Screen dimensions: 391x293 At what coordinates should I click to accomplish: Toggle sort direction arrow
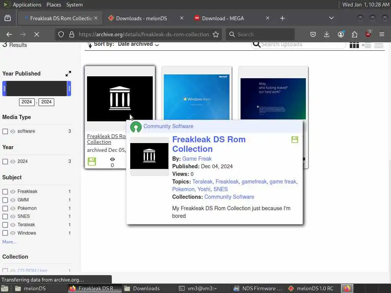pyautogui.click(x=90, y=45)
